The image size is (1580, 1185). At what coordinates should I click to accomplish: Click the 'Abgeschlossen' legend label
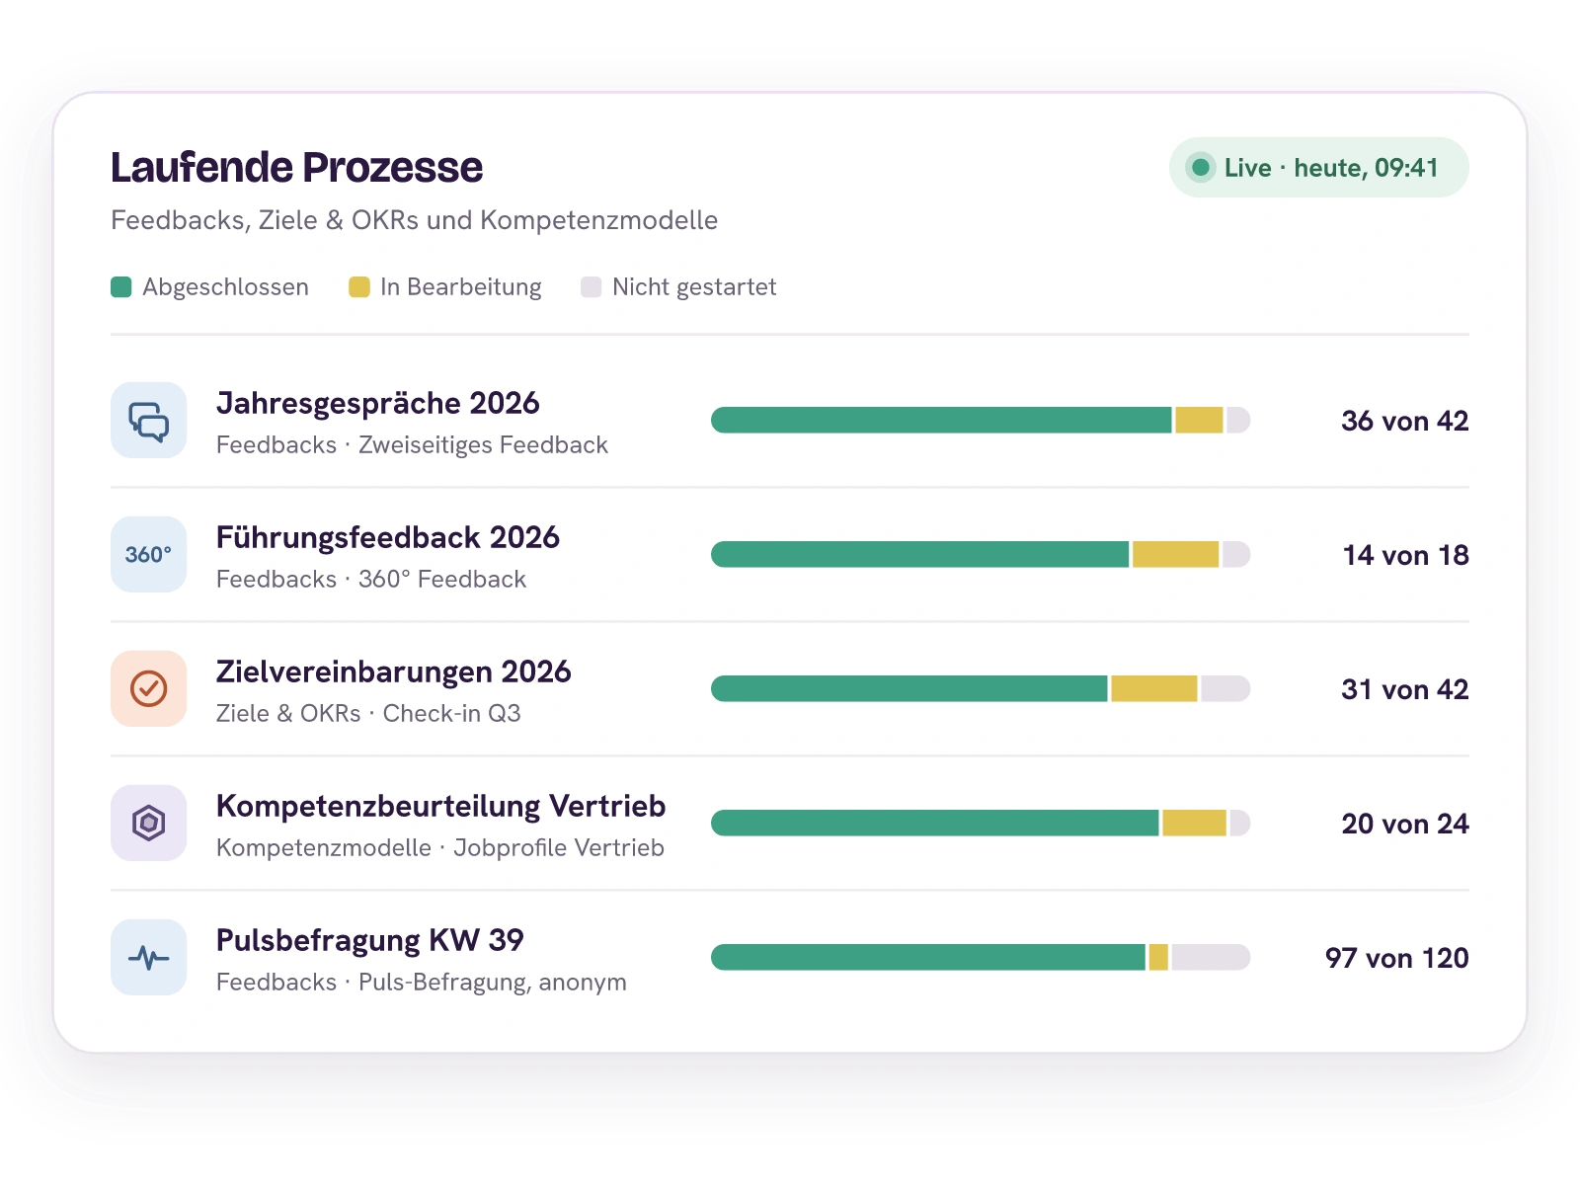coord(225,287)
